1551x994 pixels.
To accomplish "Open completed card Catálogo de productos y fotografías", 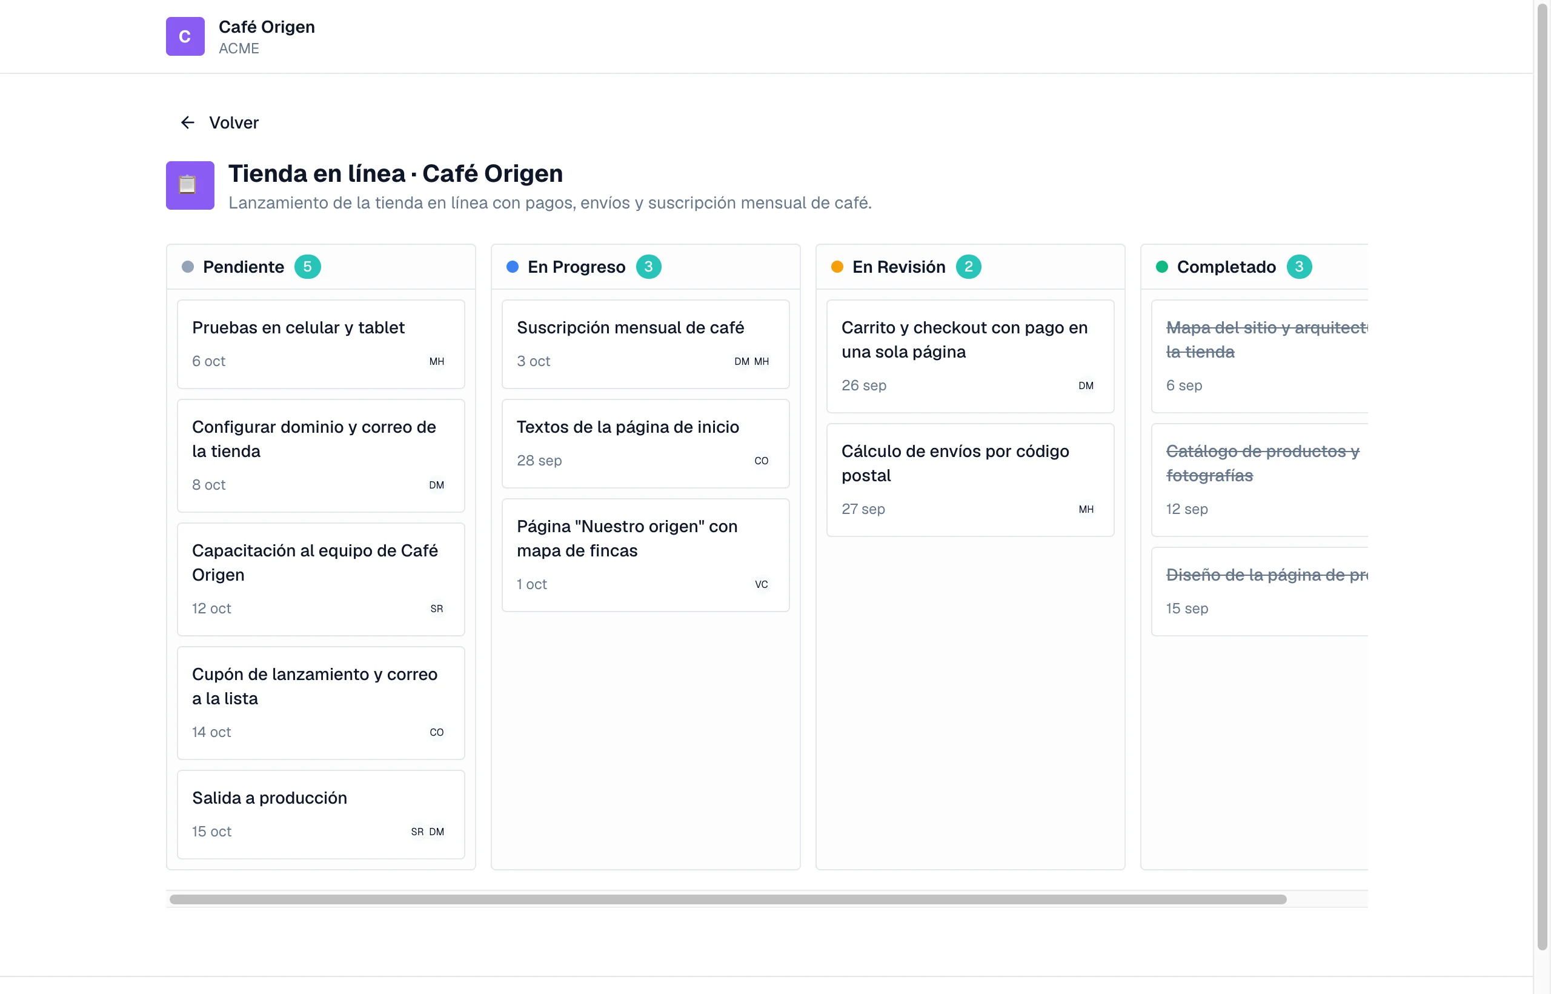I will 1259,479.
